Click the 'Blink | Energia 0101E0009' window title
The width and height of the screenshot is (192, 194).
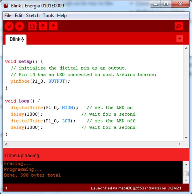point(37,6)
